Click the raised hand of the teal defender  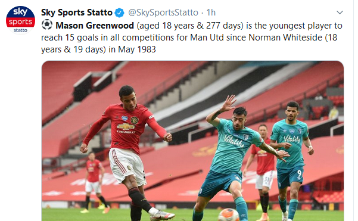[x=228, y=103]
